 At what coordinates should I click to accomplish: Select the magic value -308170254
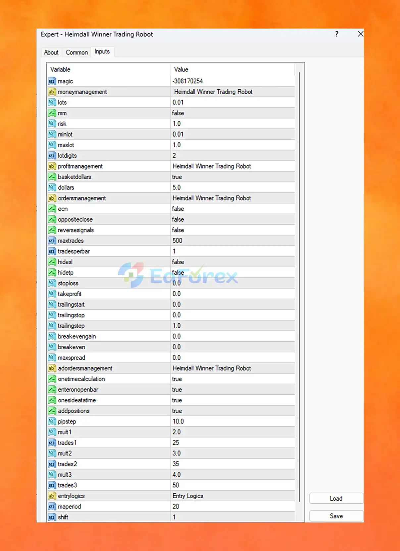coord(188,81)
